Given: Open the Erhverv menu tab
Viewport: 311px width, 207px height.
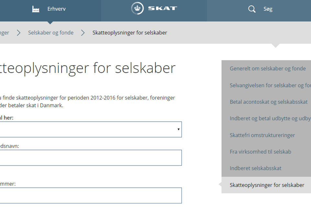Looking at the screenshot, I should (x=56, y=9).
